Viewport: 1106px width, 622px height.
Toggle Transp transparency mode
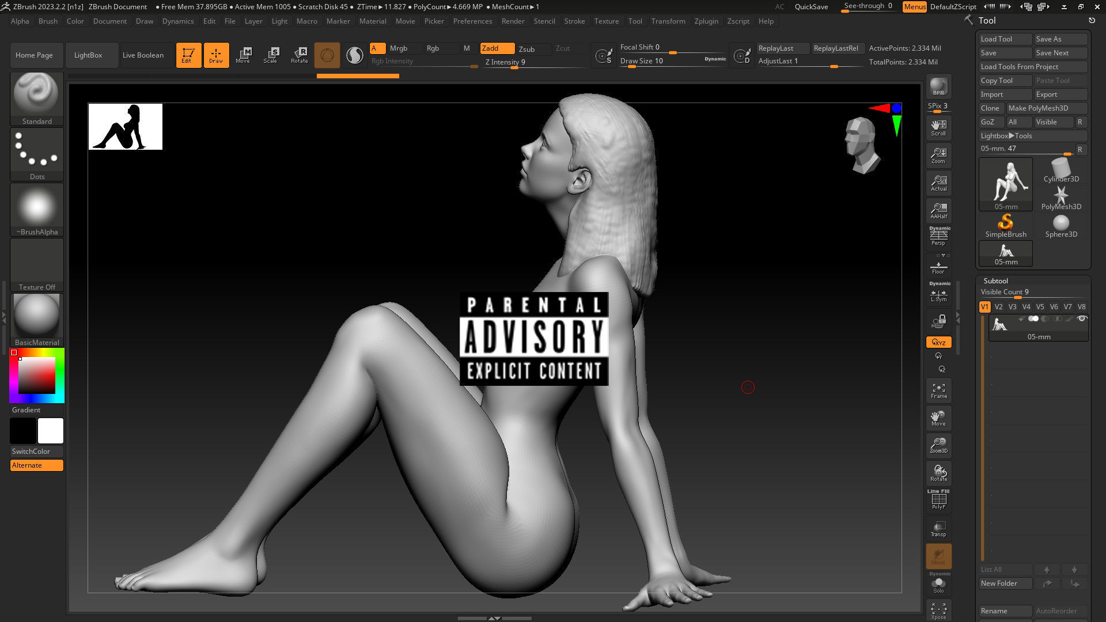click(x=938, y=528)
